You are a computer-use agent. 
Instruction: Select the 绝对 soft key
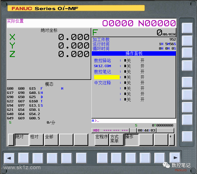click(22, 140)
